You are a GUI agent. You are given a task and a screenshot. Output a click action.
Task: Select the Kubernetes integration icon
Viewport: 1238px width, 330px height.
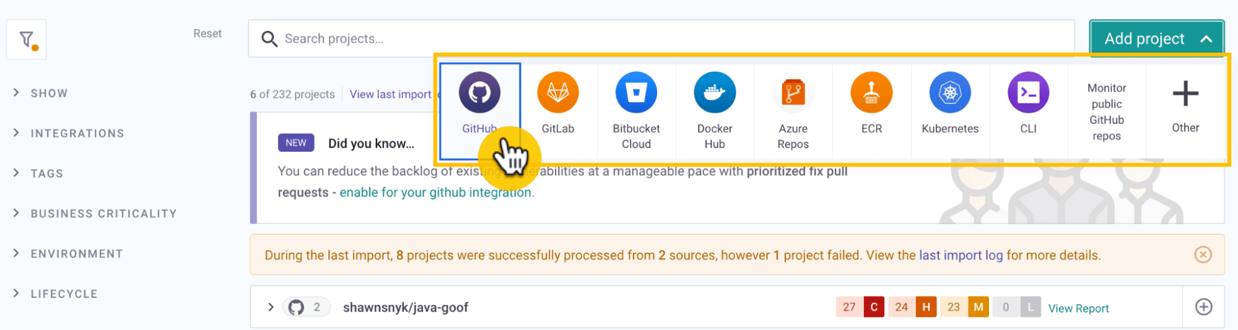point(950,93)
